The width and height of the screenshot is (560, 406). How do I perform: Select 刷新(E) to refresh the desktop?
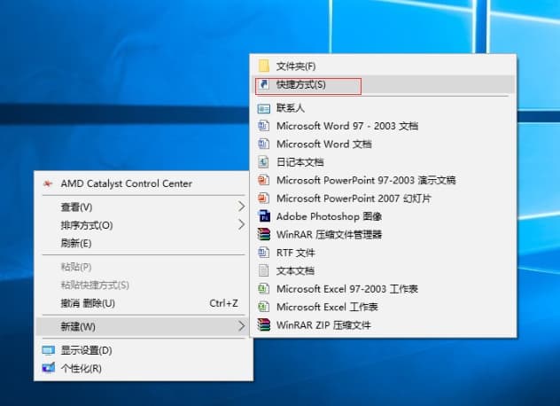point(76,243)
